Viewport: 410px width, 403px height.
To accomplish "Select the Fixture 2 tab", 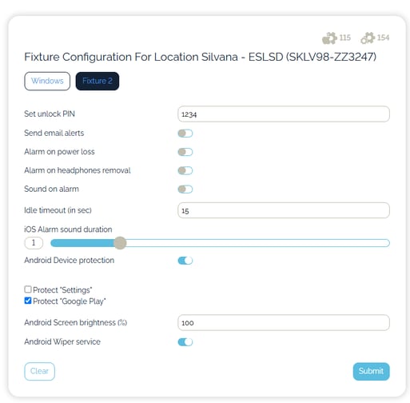I will click(x=98, y=81).
